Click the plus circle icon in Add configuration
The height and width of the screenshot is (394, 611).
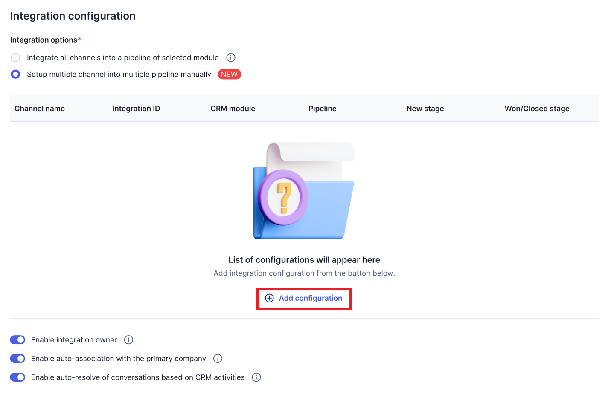pos(270,298)
